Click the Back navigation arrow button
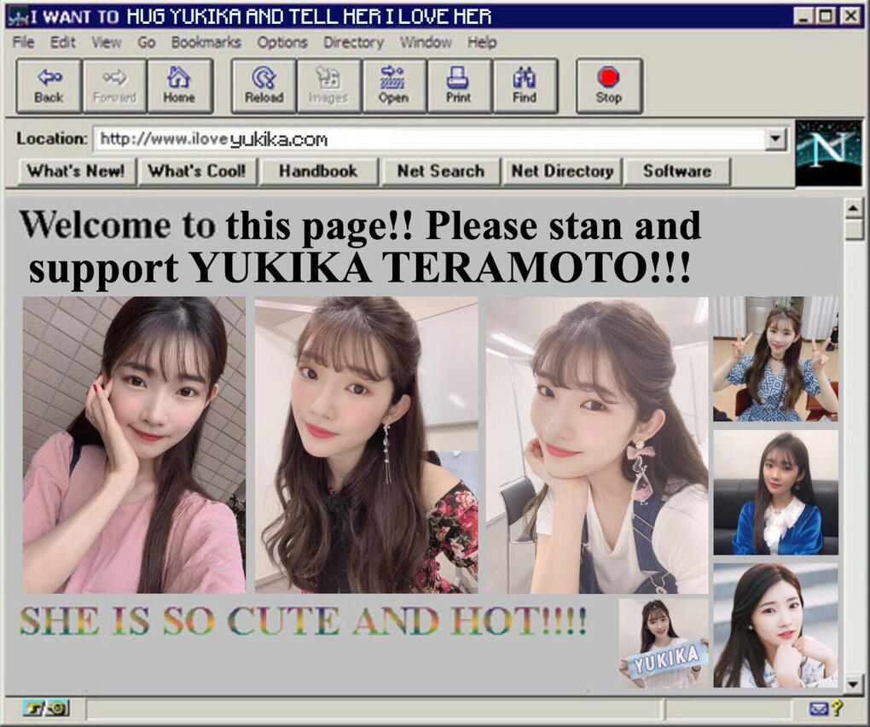The width and height of the screenshot is (870, 727). (49, 86)
